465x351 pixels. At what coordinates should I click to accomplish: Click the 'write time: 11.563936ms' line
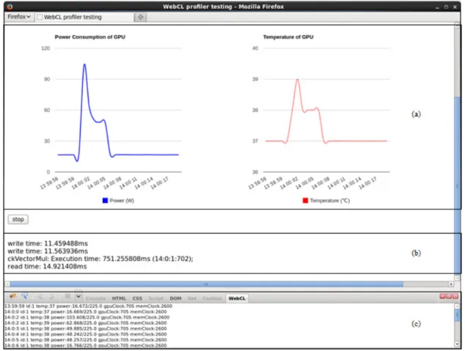pyautogui.click(x=48, y=251)
